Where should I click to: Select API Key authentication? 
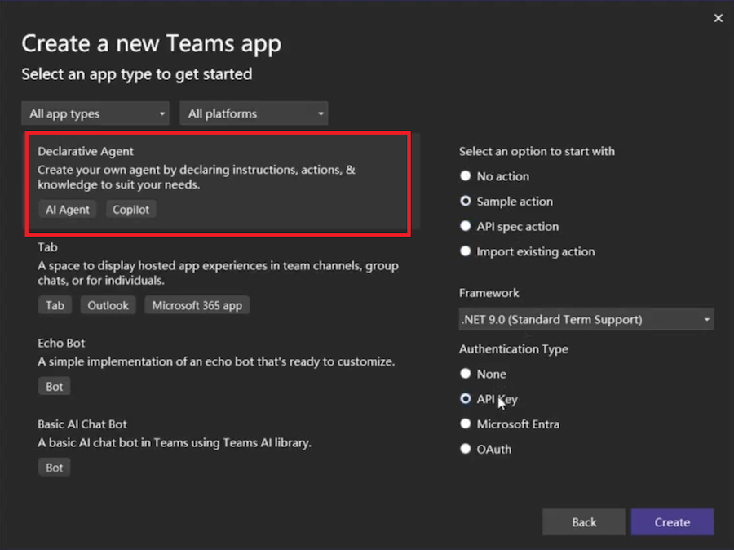tap(466, 399)
